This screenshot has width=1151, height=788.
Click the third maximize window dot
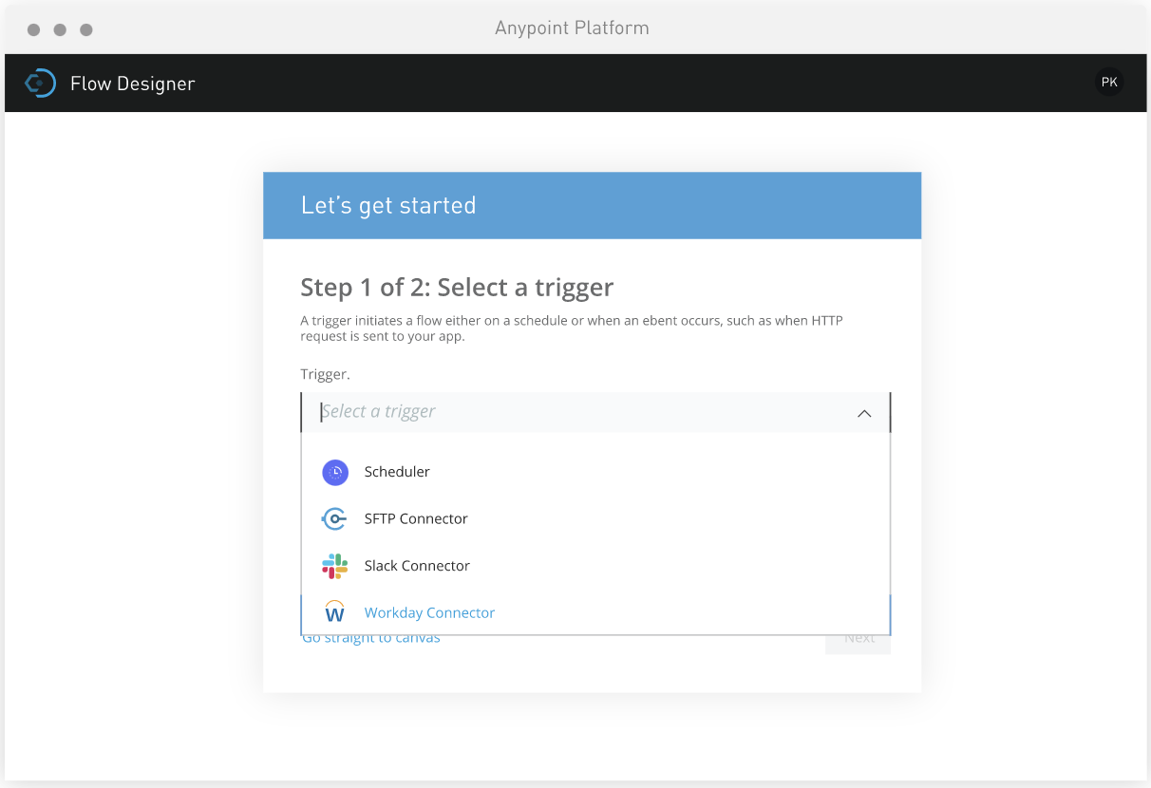coord(86,29)
